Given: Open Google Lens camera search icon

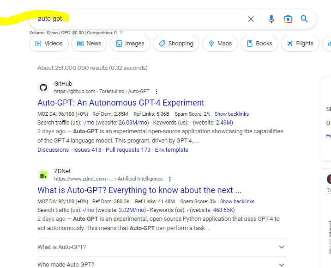Looking at the screenshot, I should coord(288,19).
